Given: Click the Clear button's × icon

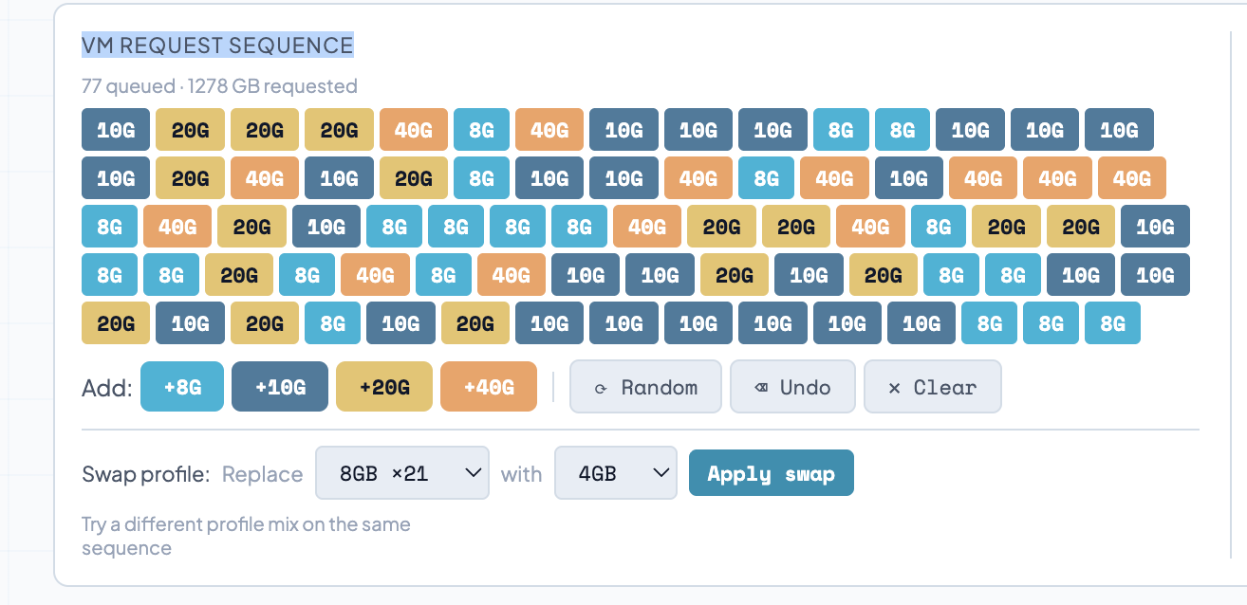Looking at the screenshot, I should 894,388.
